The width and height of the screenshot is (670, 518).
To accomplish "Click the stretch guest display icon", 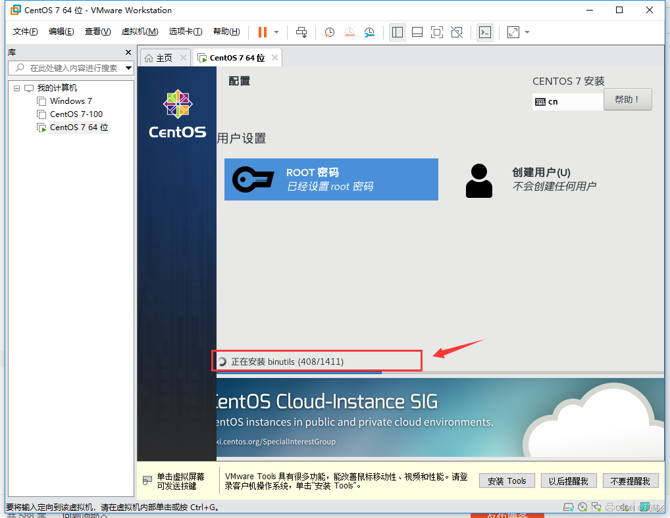I will pos(513,32).
